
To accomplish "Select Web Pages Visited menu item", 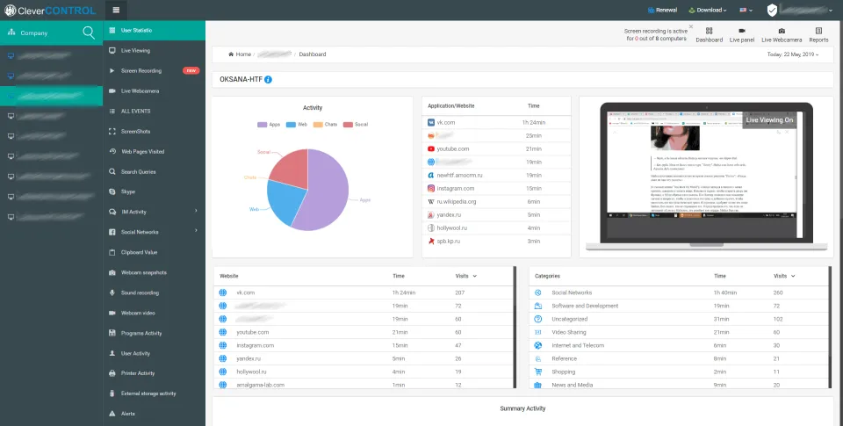I will (142, 151).
